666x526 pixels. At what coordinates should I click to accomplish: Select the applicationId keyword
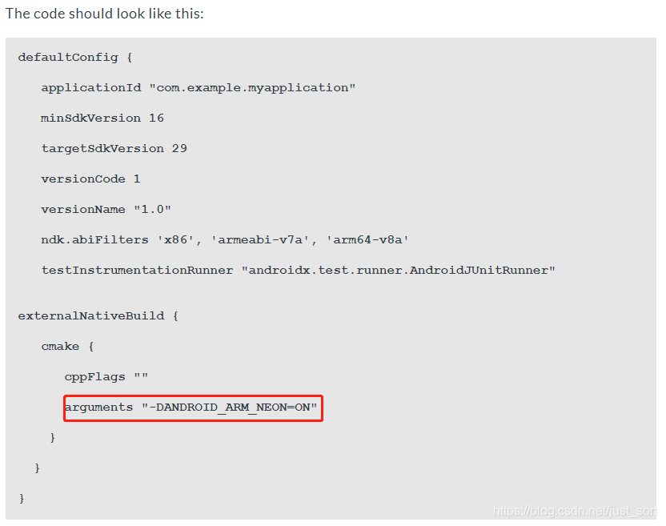(91, 88)
